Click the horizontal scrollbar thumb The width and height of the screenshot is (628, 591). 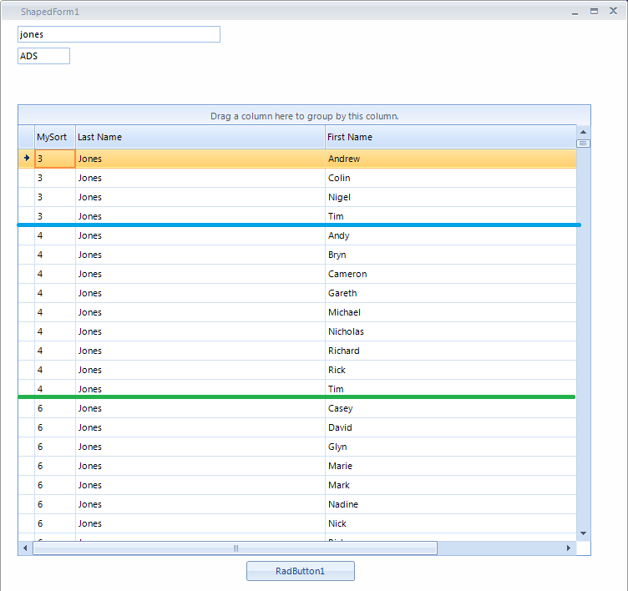pyautogui.click(x=235, y=548)
